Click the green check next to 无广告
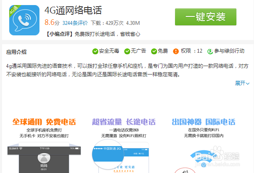The image size is (254, 173). coord(127,51)
